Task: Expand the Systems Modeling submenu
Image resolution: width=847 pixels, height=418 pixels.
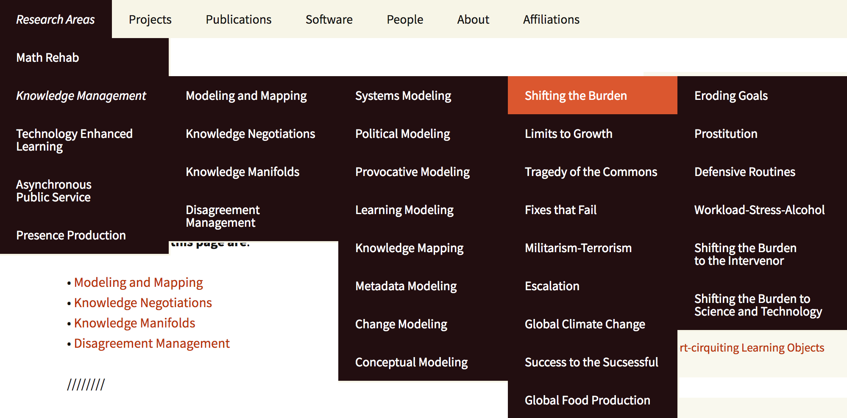Action: click(403, 96)
